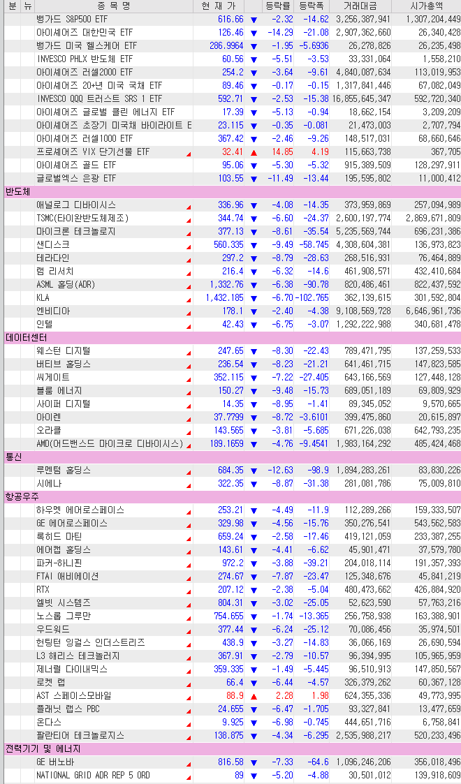Click the red corner marker beside NATIONAL GRID ADR
Image resolution: width=461 pixels, height=784 pixels.
189,778
